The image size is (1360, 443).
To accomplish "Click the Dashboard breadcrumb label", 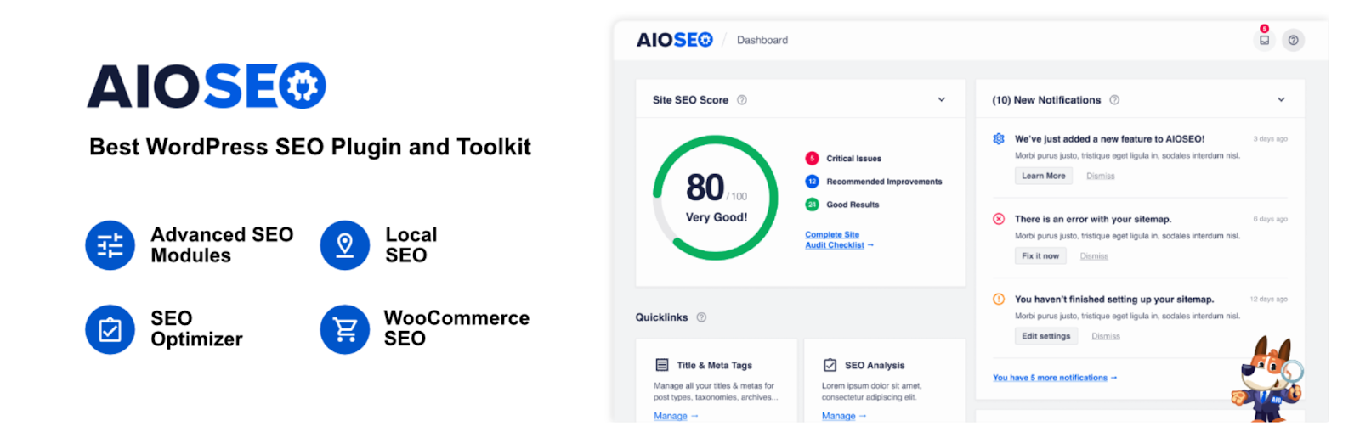I will tap(762, 40).
